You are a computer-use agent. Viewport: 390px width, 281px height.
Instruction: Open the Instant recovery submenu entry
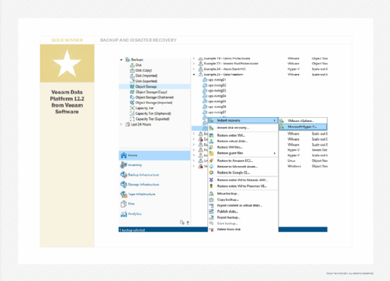243,121
